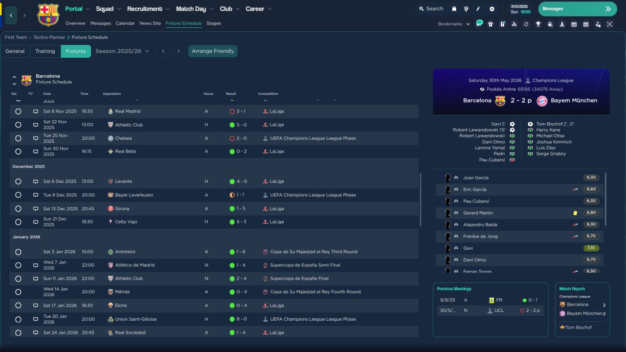
Task: Click the Arrange Friendly button
Action: pyautogui.click(x=213, y=51)
